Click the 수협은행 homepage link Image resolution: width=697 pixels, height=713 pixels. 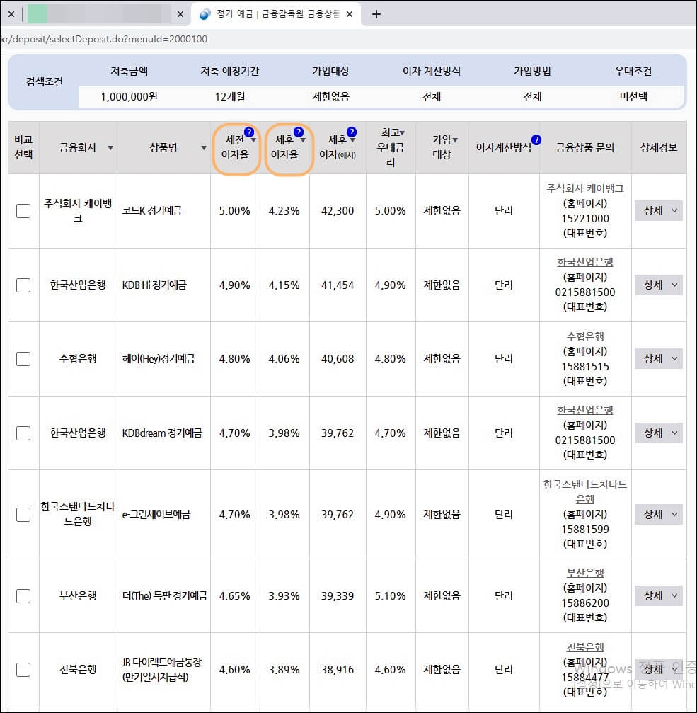(x=585, y=336)
